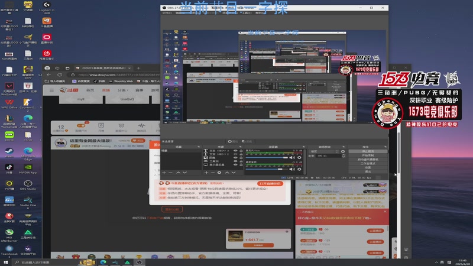Click 启动虚拟摄像机 button in OBS

point(368,159)
